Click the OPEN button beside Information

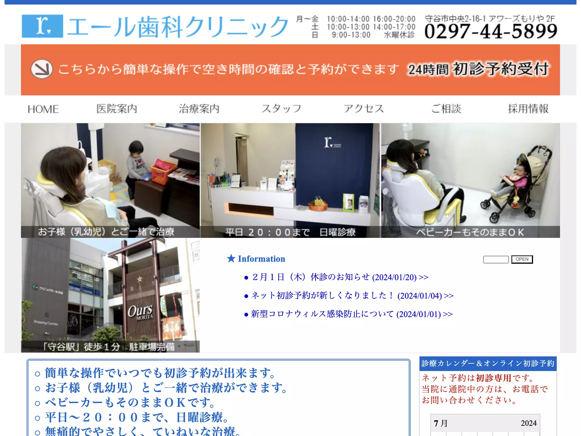[522, 259]
